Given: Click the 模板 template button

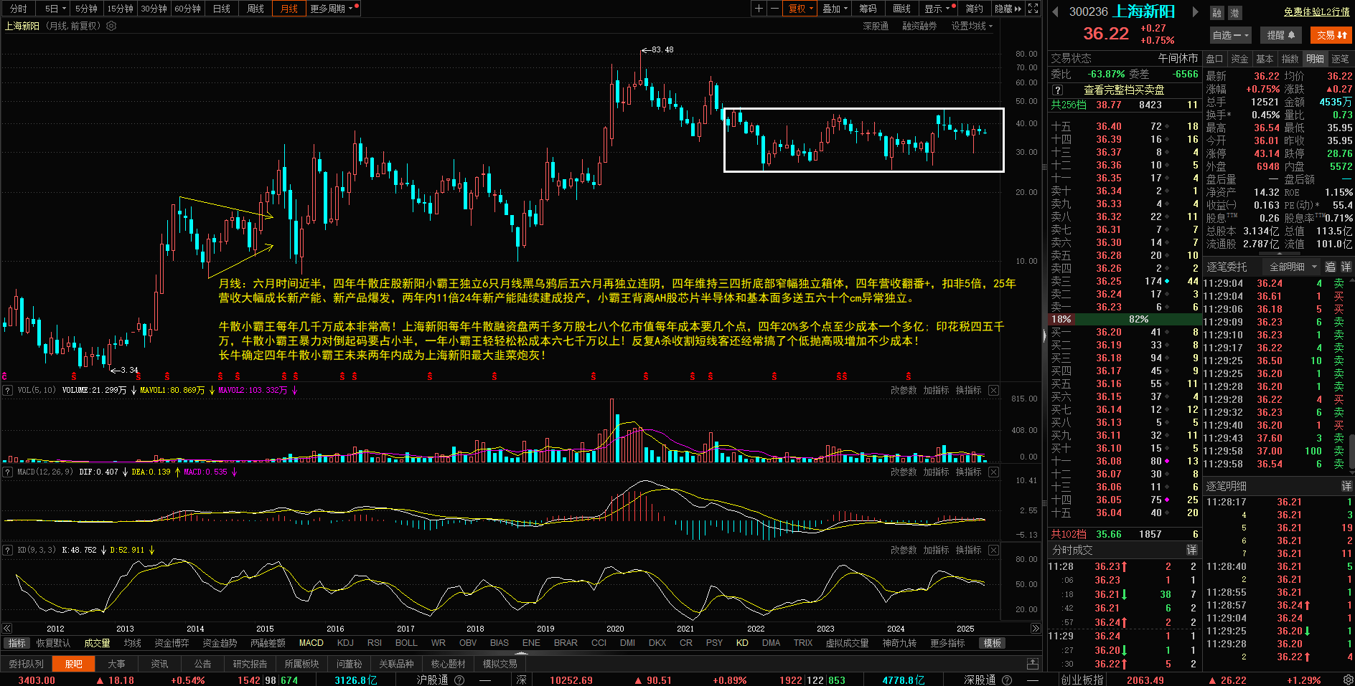Looking at the screenshot, I should [993, 644].
